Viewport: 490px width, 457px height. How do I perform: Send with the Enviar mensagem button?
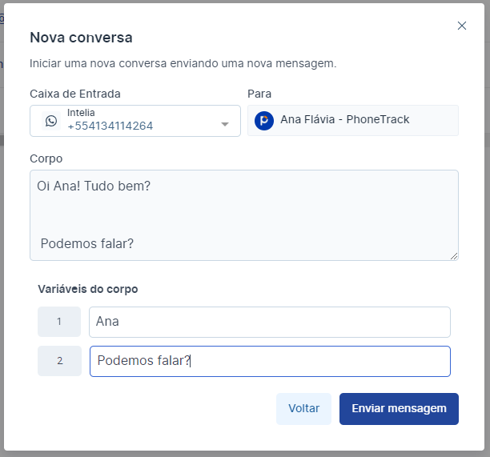click(399, 408)
